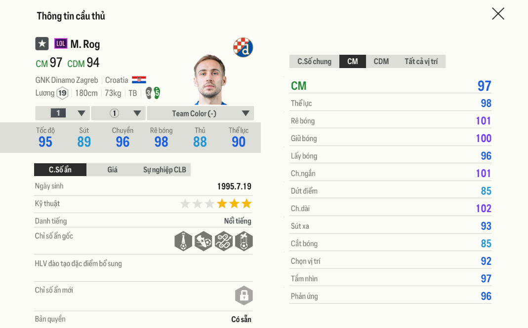
Task: Show the Tất cả vị trí tab
Action: click(421, 62)
